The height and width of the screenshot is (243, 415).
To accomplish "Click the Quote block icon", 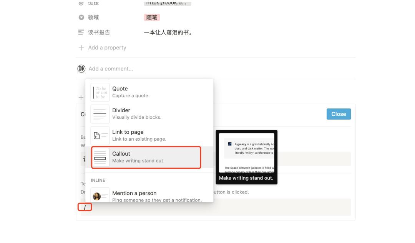I will pos(100,92).
